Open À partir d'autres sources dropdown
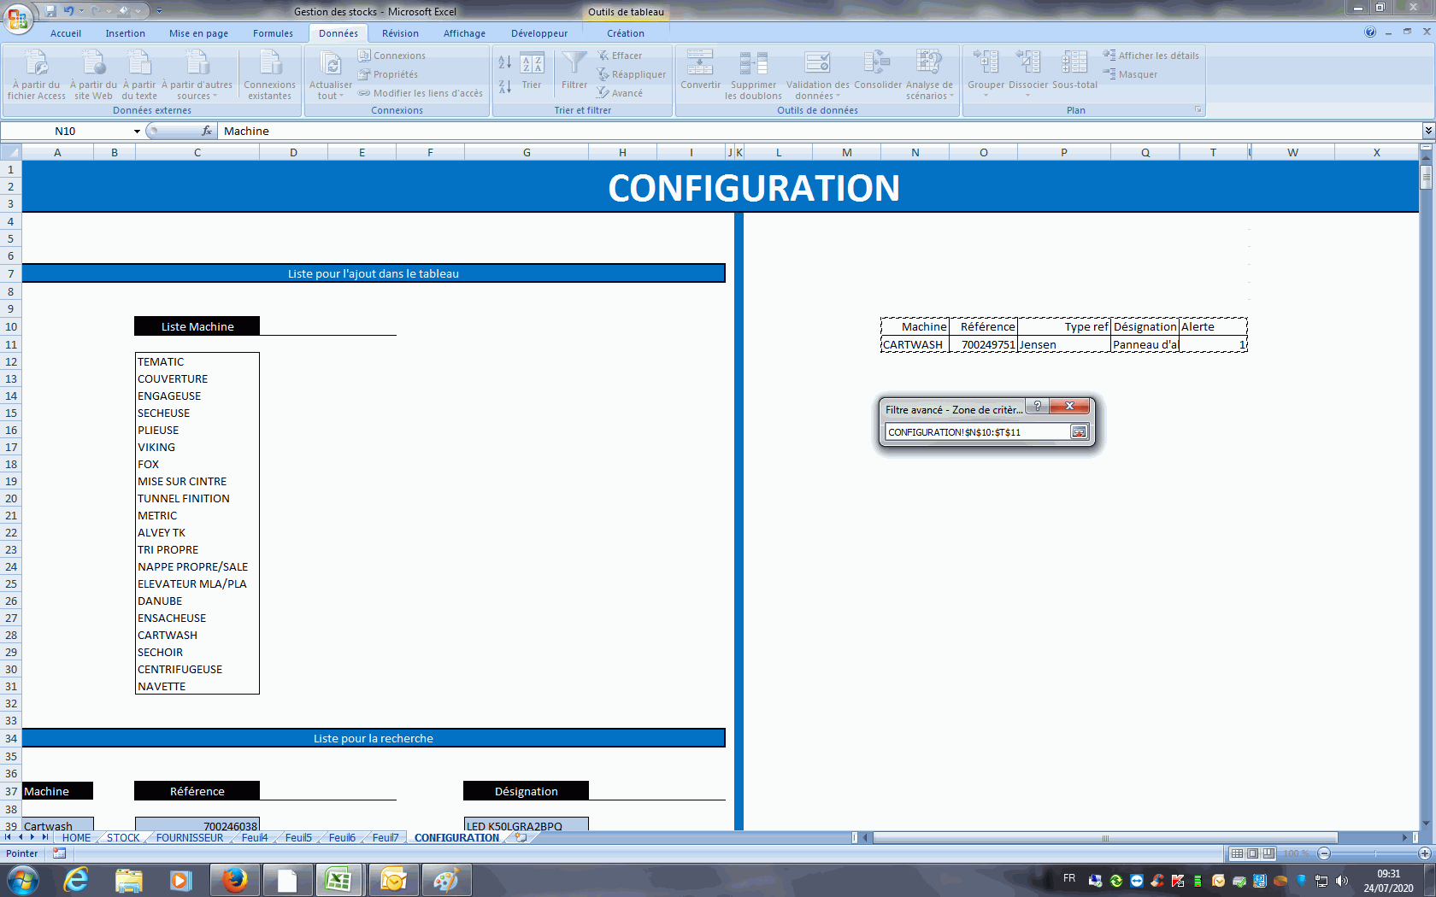The width and height of the screenshot is (1436, 897). tap(197, 75)
